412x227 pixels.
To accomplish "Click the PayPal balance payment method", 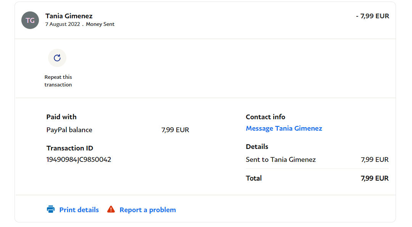I will pyautogui.click(x=69, y=130).
